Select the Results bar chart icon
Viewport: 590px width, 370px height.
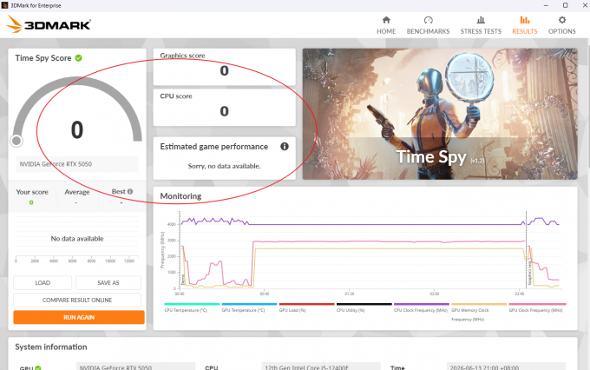[525, 20]
